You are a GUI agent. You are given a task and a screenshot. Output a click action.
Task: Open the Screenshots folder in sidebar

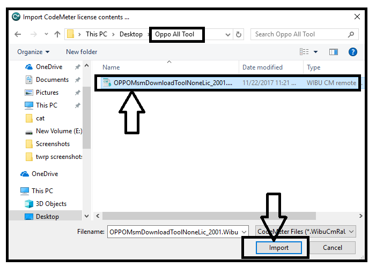53,144
